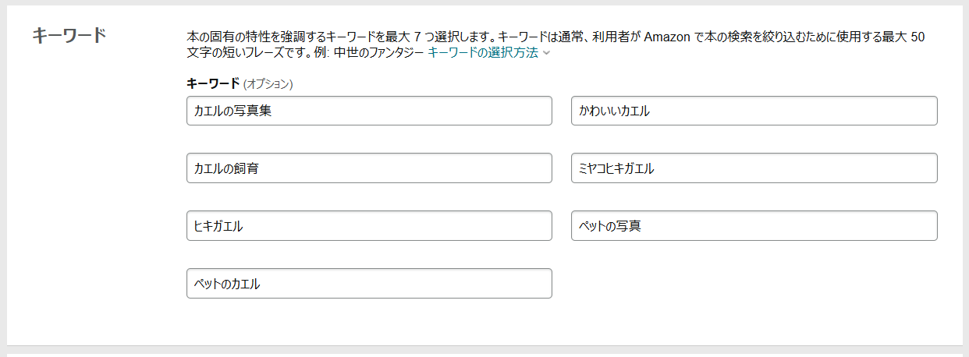Viewport: 969px width, 357px height.
Task: Expand chevron beside キーワードの選択方法
Action: (x=546, y=53)
